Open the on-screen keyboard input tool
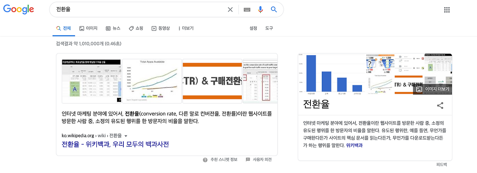Screen dimensions: 477x173 tap(247, 10)
